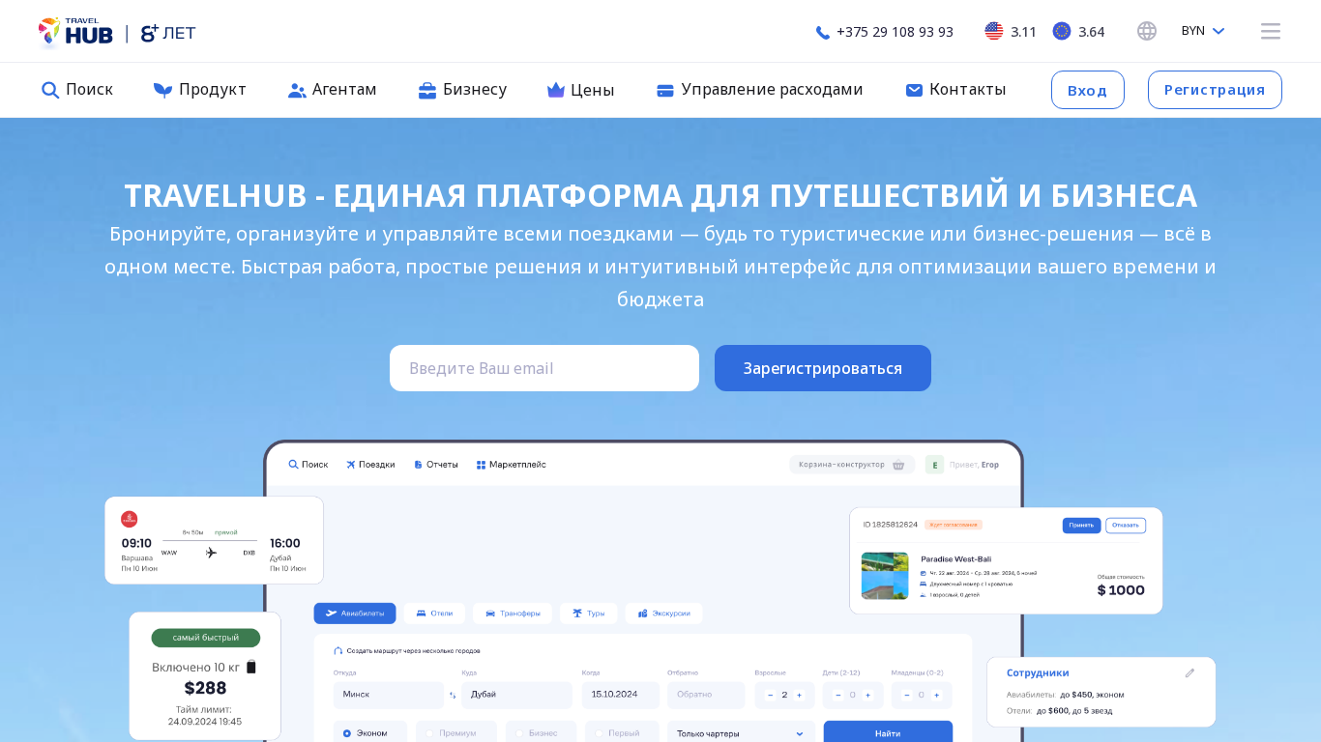Click the Paradise West-Bali hotel name

point(955,558)
